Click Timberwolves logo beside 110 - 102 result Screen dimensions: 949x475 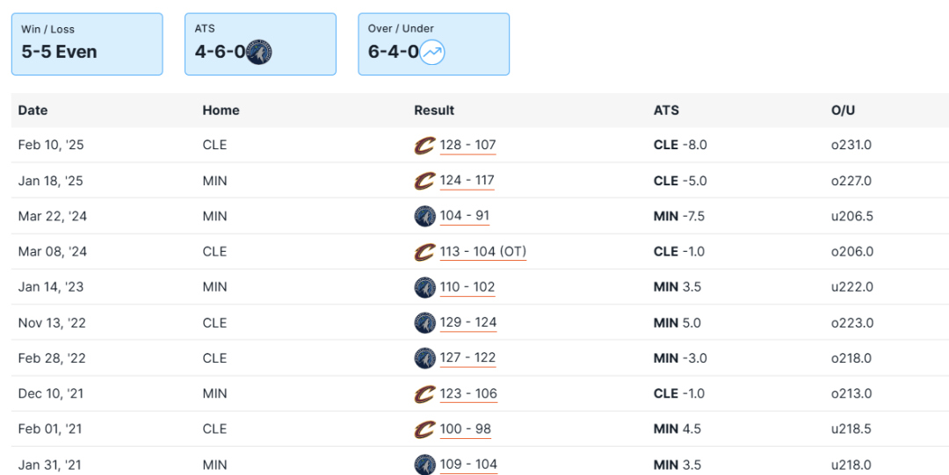pos(425,287)
